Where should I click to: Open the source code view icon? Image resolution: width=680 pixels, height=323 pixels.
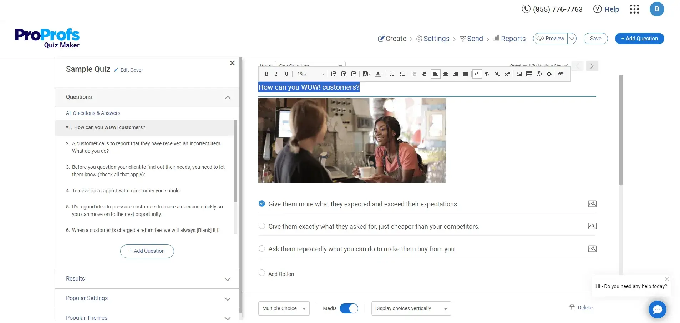pyautogui.click(x=549, y=74)
